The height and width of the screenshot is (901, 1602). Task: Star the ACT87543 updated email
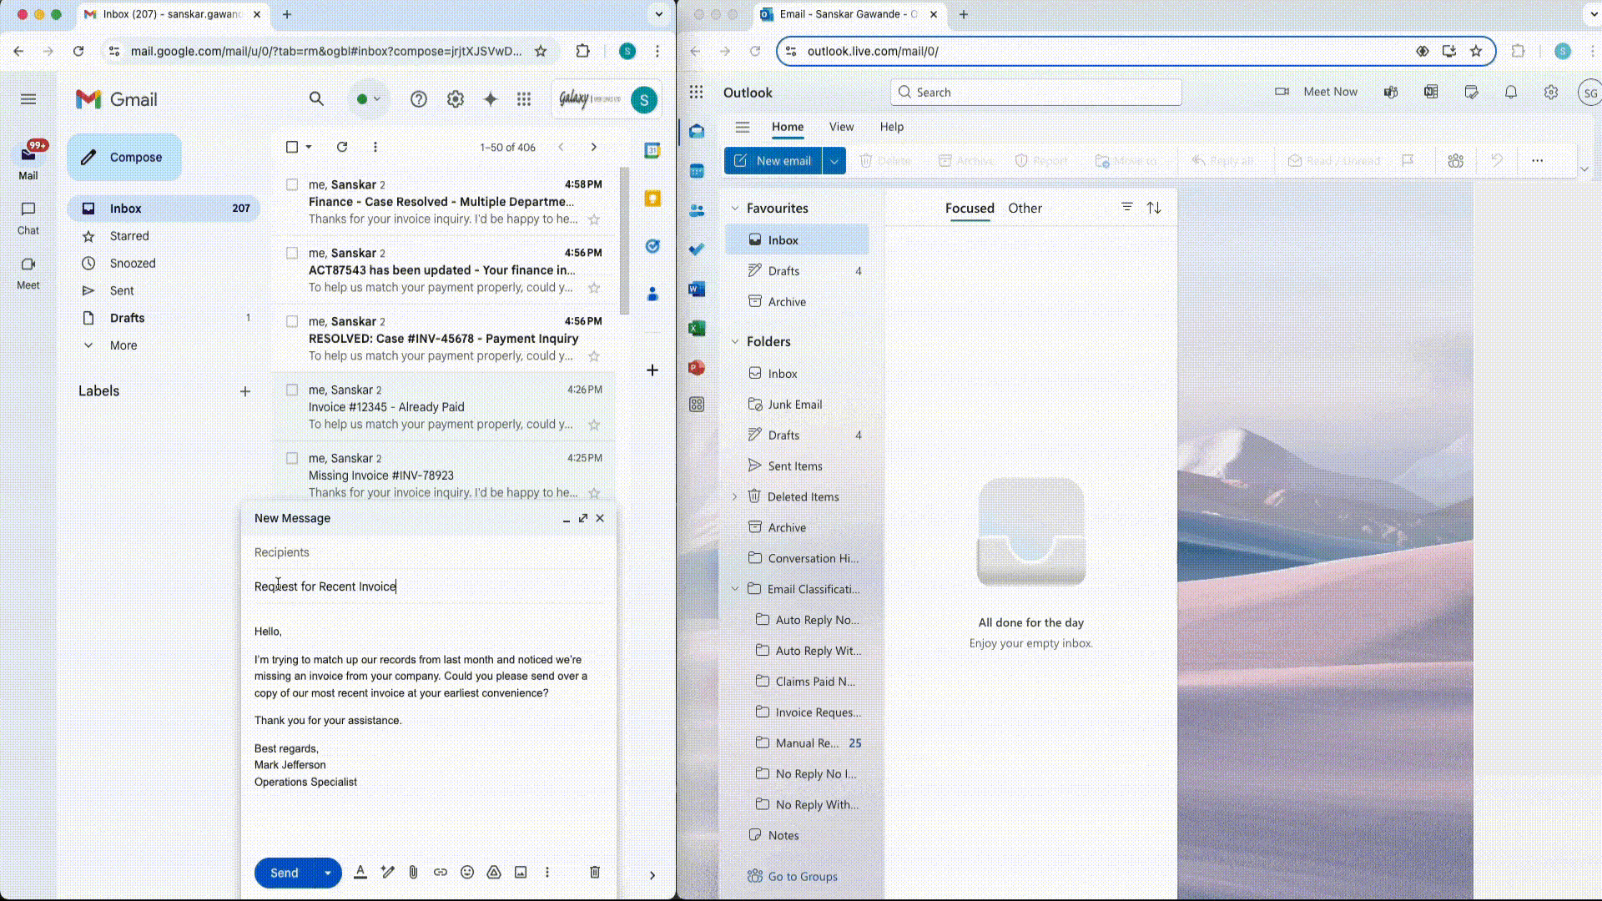[594, 288]
